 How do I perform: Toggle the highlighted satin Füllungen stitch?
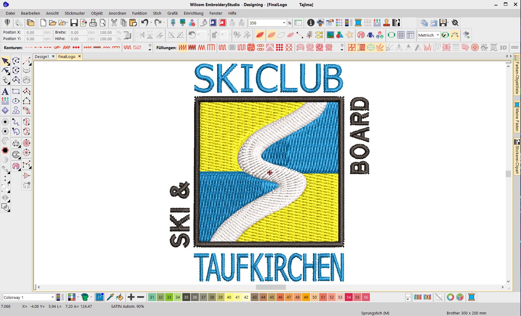(x=183, y=48)
